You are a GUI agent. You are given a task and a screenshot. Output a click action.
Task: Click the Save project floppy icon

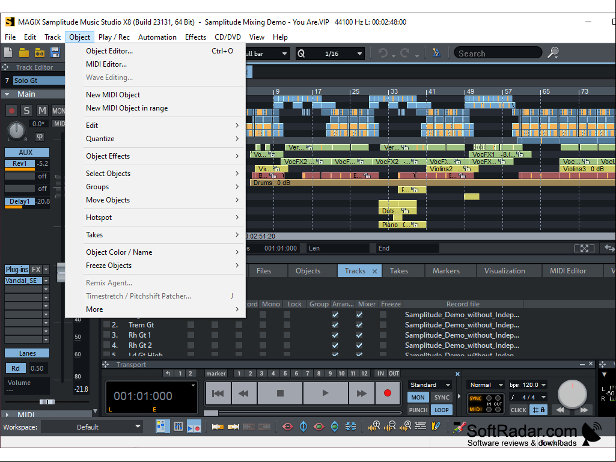pyautogui.click(x=55, y=53)
